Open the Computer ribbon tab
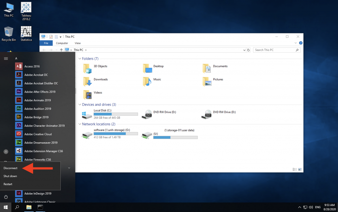This screenshot has height=212, width=338. click(x=62, y=43)
